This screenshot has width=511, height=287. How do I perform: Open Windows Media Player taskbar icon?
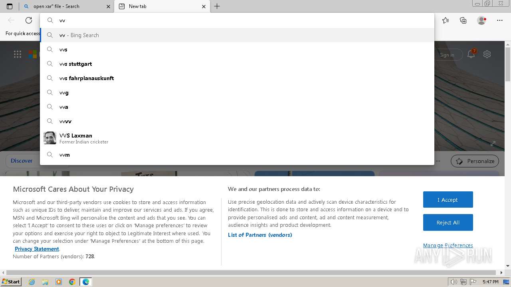pyautogui.click(x=59, y=282)
